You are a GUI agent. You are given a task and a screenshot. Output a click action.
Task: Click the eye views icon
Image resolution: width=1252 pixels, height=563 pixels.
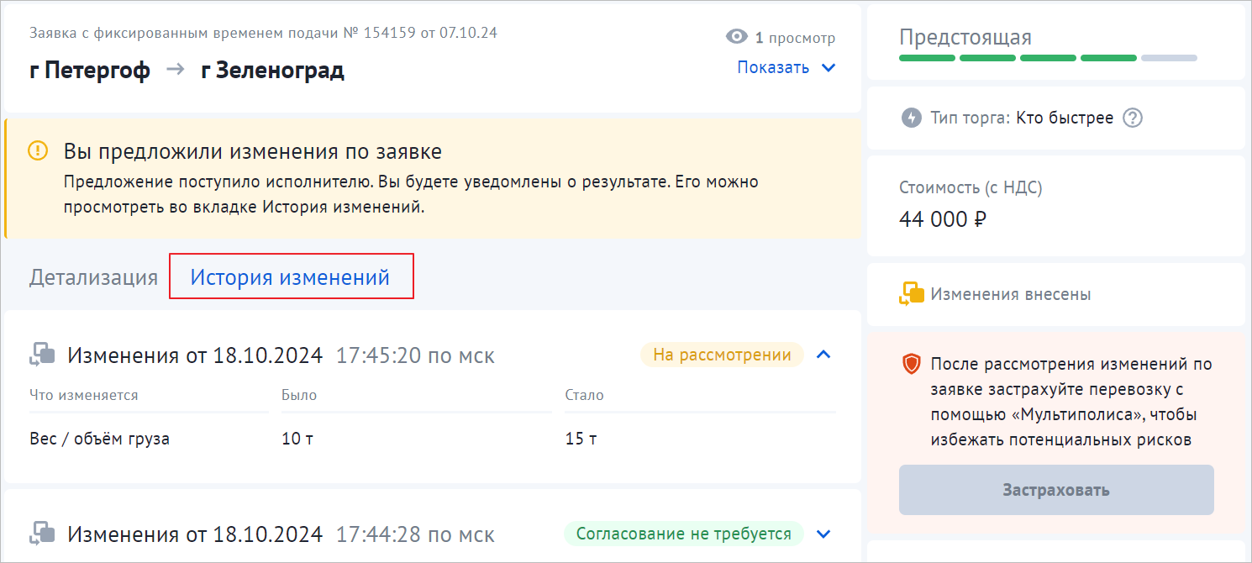(x=736, y=37)
